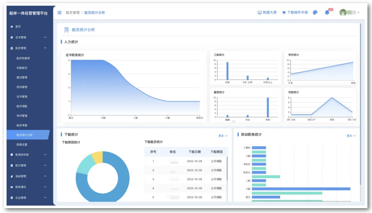The image size is (372, 213).
Task: Click the long blue 大副 bar
Action: 301,189
